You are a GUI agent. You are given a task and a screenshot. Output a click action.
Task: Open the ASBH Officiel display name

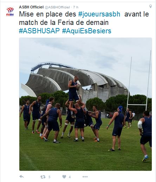31,7
